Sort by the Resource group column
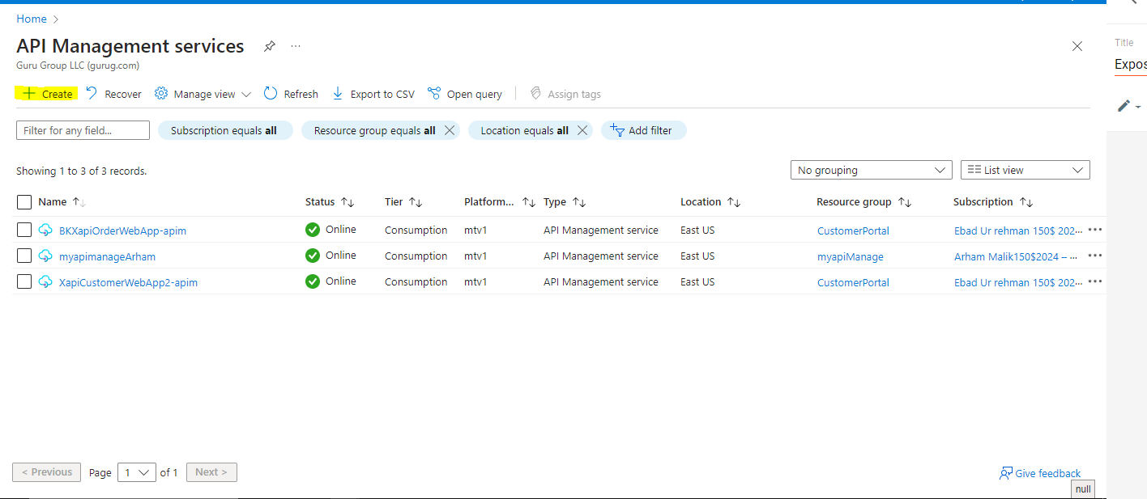 [863, 202]
